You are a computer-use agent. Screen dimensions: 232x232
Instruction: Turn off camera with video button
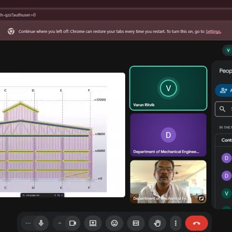[x=72, y=223]
